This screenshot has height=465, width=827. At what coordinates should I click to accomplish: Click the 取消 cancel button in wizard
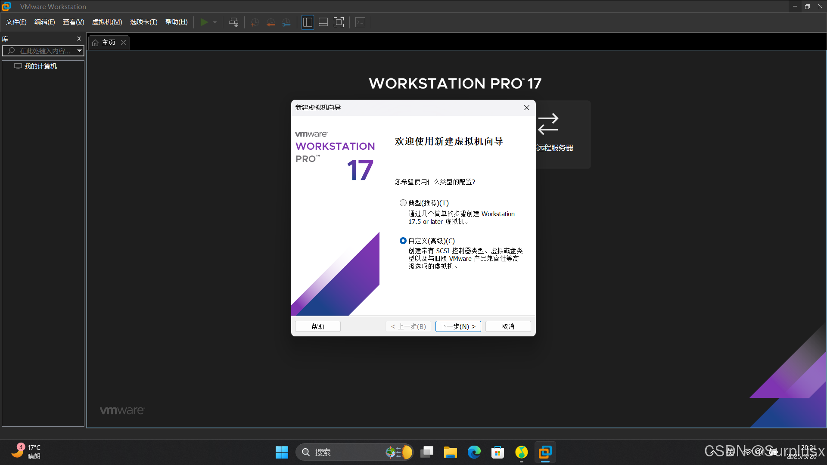pos(508,326)
